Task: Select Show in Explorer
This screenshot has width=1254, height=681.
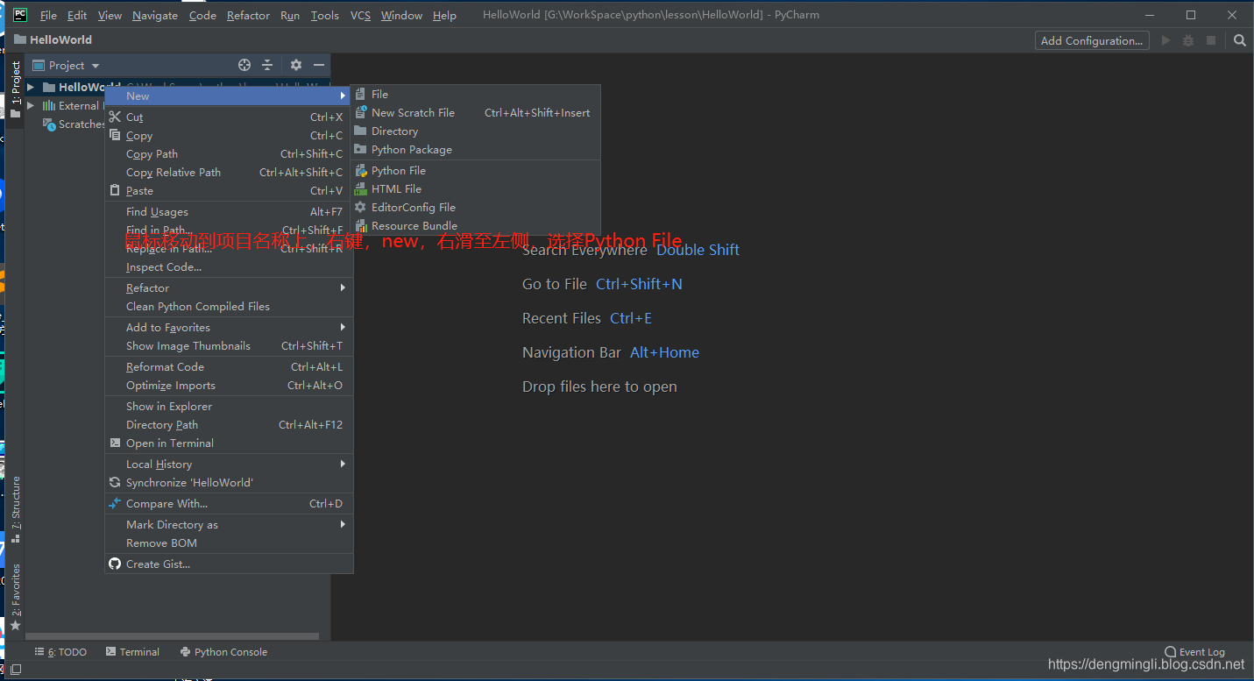Action: pos(228,406)
